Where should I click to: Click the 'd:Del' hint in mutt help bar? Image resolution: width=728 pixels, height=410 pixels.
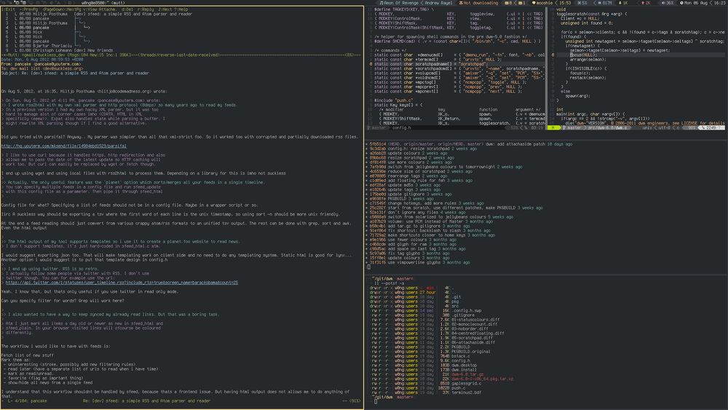(x=126, y=9)
